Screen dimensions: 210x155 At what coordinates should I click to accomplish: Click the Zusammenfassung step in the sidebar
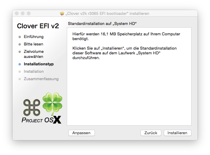[x=41, y=79]
